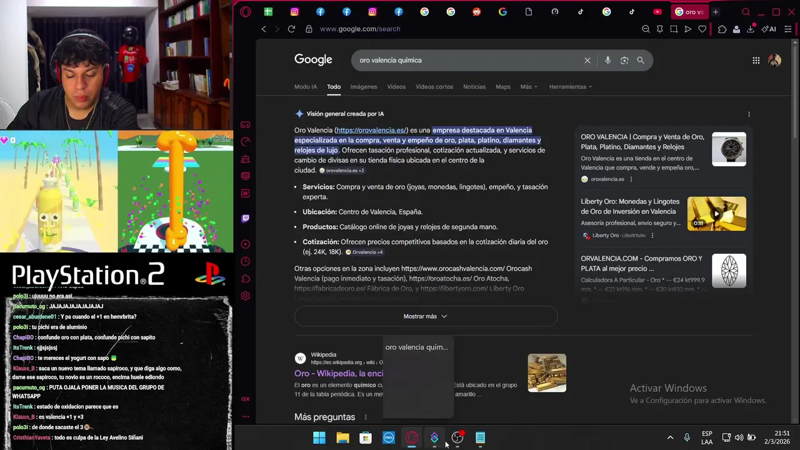Start voice search with microphone icon
800x450 pixels.
pos(607,60)
